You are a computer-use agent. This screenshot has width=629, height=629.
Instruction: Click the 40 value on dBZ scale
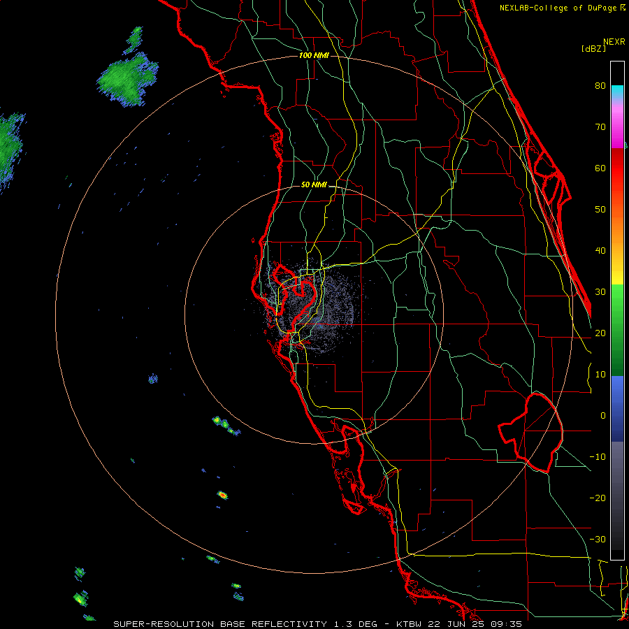pyautogui.click(x=600, y=251)
